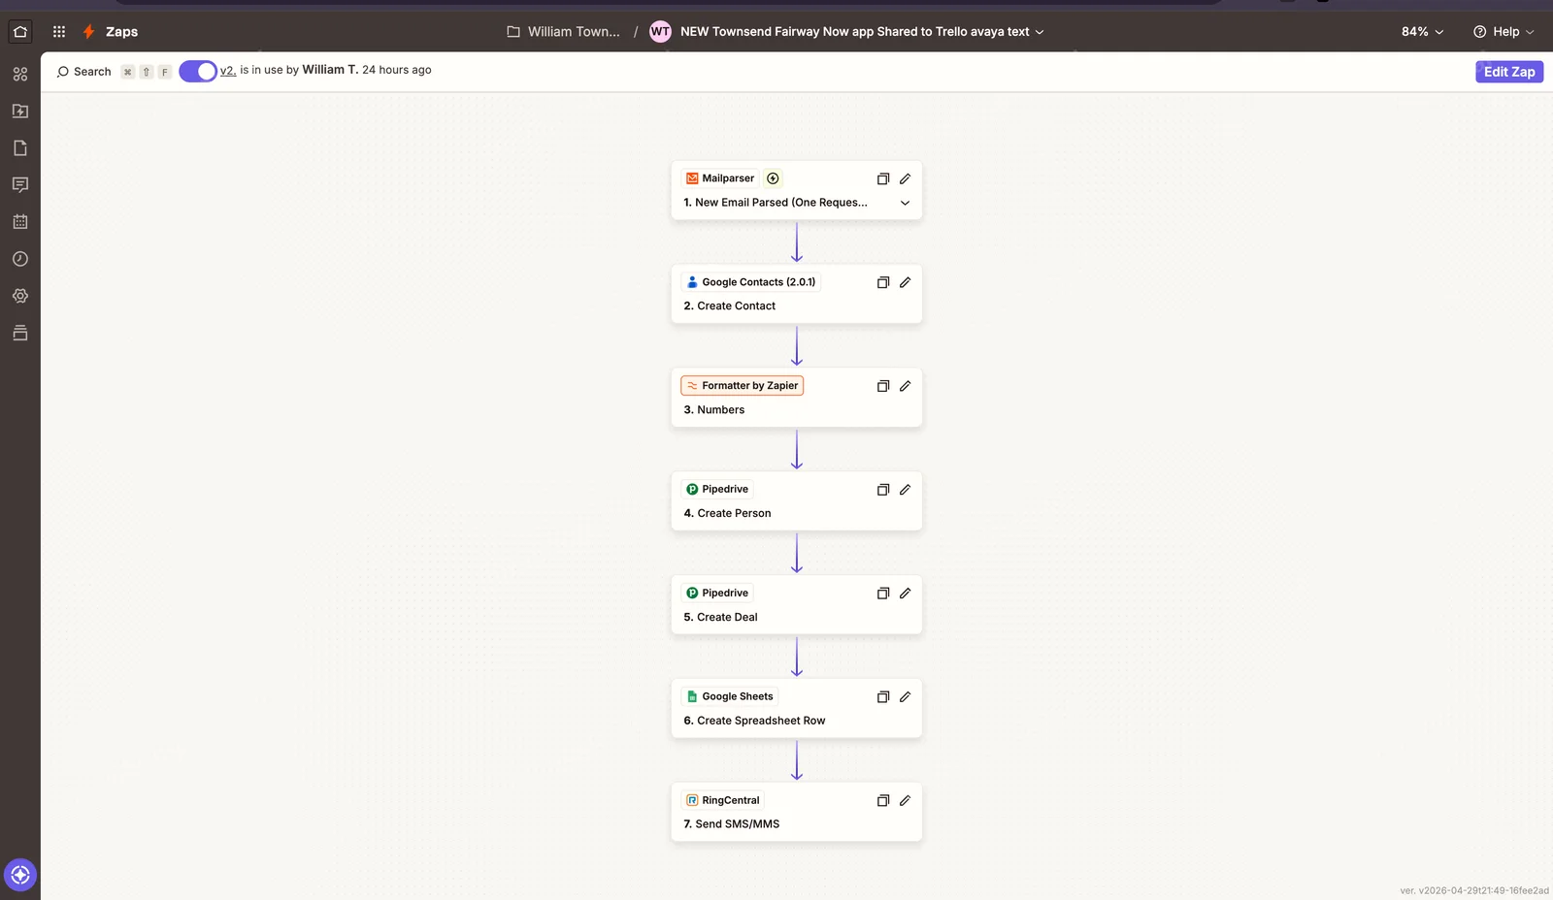Open the sidebar Zap history clock icon
The image size is (1553, 900).
20,259
